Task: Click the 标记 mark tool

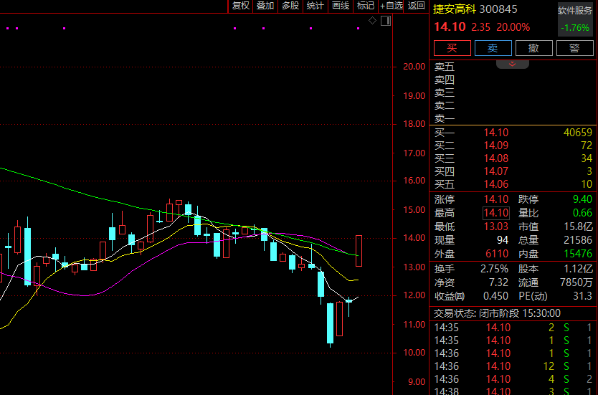Action: pyautogui.click(x=366, y=6)
